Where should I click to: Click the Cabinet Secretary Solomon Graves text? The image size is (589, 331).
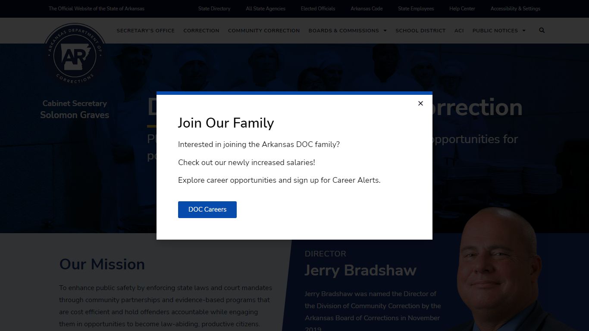(x=75, y=109)
